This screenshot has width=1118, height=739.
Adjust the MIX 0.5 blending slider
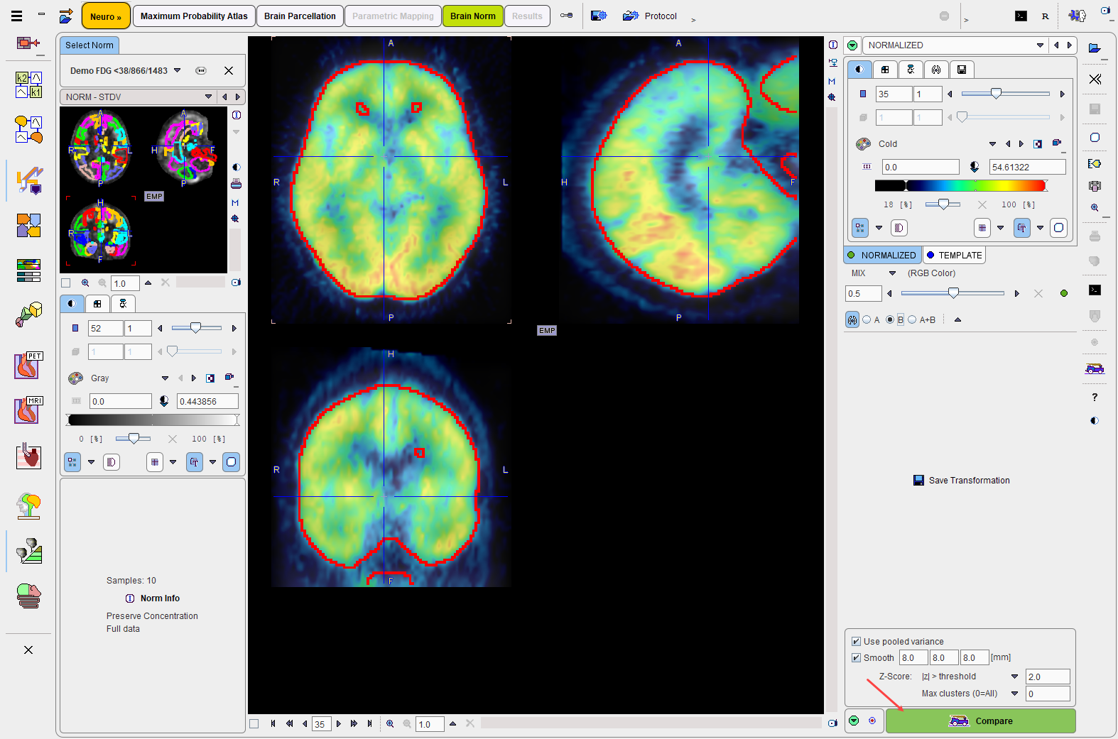click(x=953, y=293)
